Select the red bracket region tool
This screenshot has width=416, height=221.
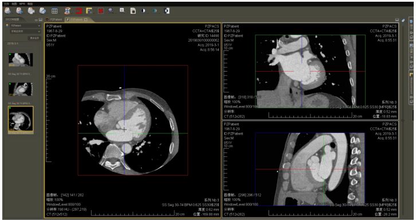(x=79, y=11)
